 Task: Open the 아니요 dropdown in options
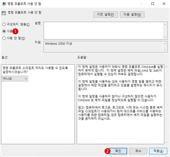point(15,79)
